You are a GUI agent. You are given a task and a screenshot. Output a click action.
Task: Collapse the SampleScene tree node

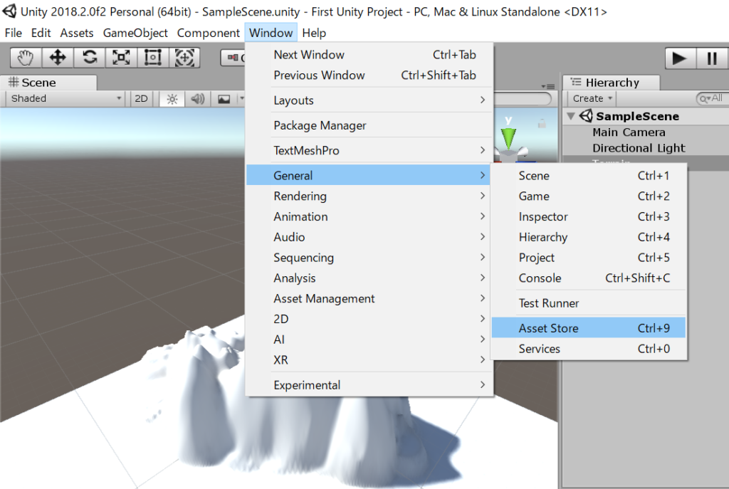coord(571,116)
